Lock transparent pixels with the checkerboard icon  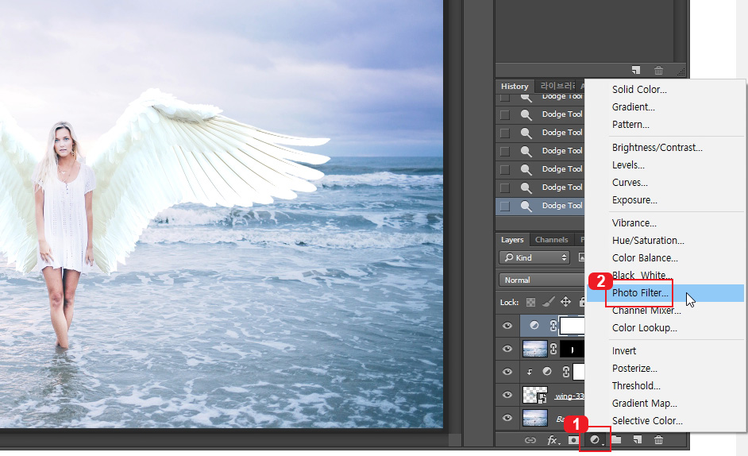tap(530, 302)
